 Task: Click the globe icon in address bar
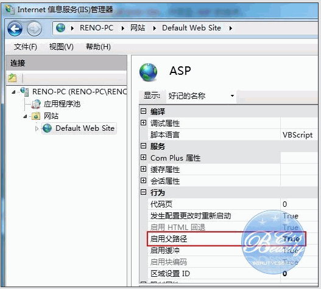[x=60, y=27]
